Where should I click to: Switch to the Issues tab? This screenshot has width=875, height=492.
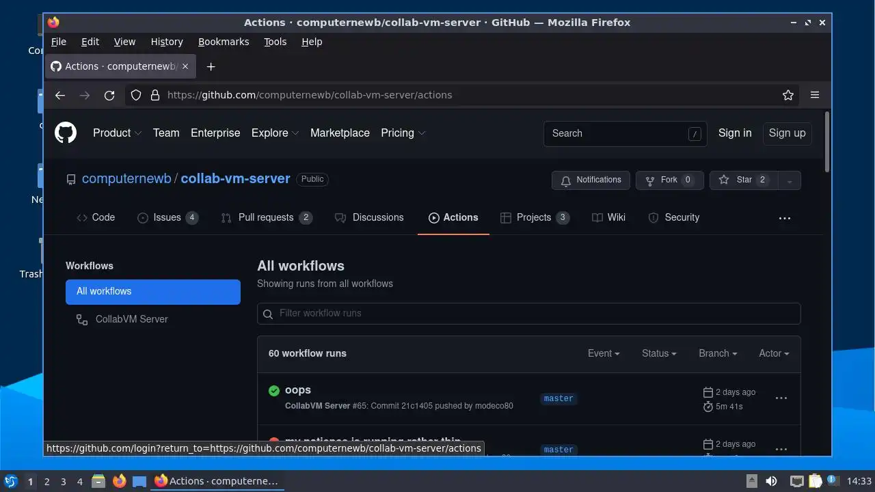[x=168, y=217]
